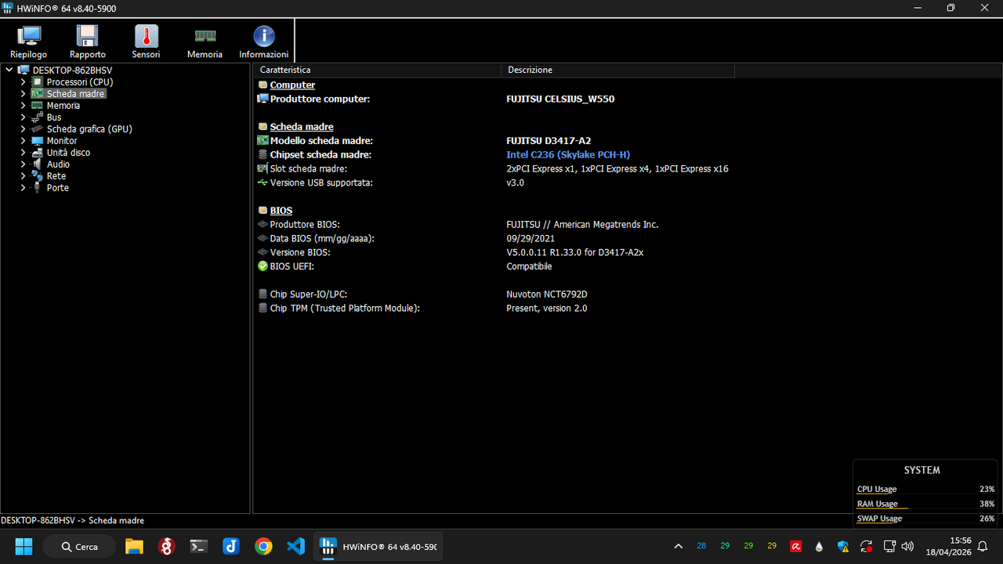1003x564 pixels.
Task: Click the CPU Usage entry in SYSTEM widget
Action: click(925, 490)
